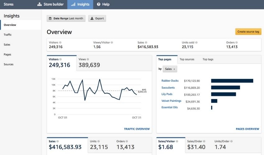Image resolution: width=264 pixels, height=155 pixels.
Task: Select the Units 23,115 tab
Action: tap(99, 145)
